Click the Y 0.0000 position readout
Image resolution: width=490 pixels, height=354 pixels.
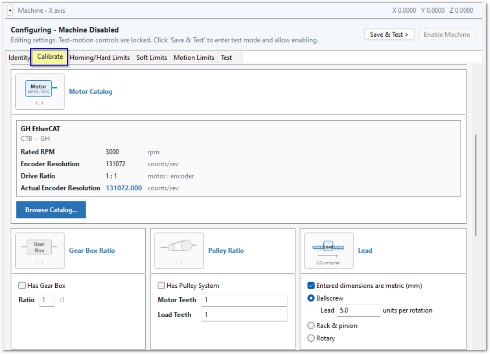coord(433,11)
